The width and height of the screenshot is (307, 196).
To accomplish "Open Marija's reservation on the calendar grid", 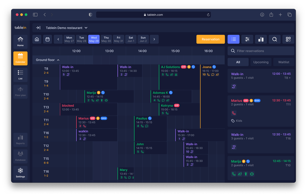I will pos(109,96).
